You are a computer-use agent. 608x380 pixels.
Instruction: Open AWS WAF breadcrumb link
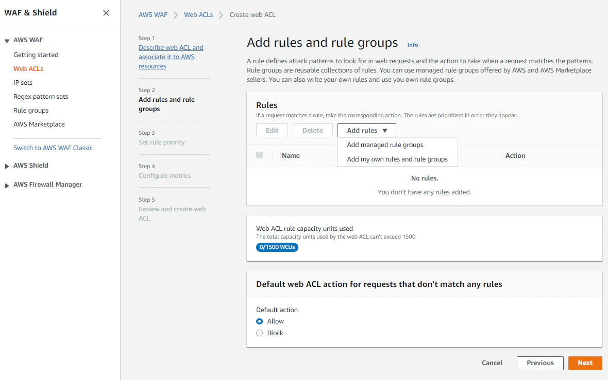coord(153,15)
